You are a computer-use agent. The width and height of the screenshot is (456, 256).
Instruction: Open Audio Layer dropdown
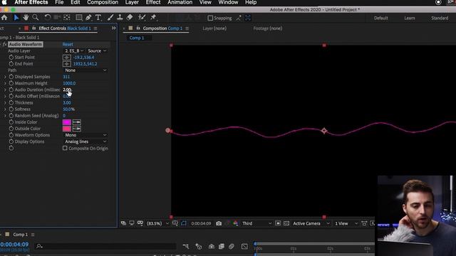coord(74,50)
